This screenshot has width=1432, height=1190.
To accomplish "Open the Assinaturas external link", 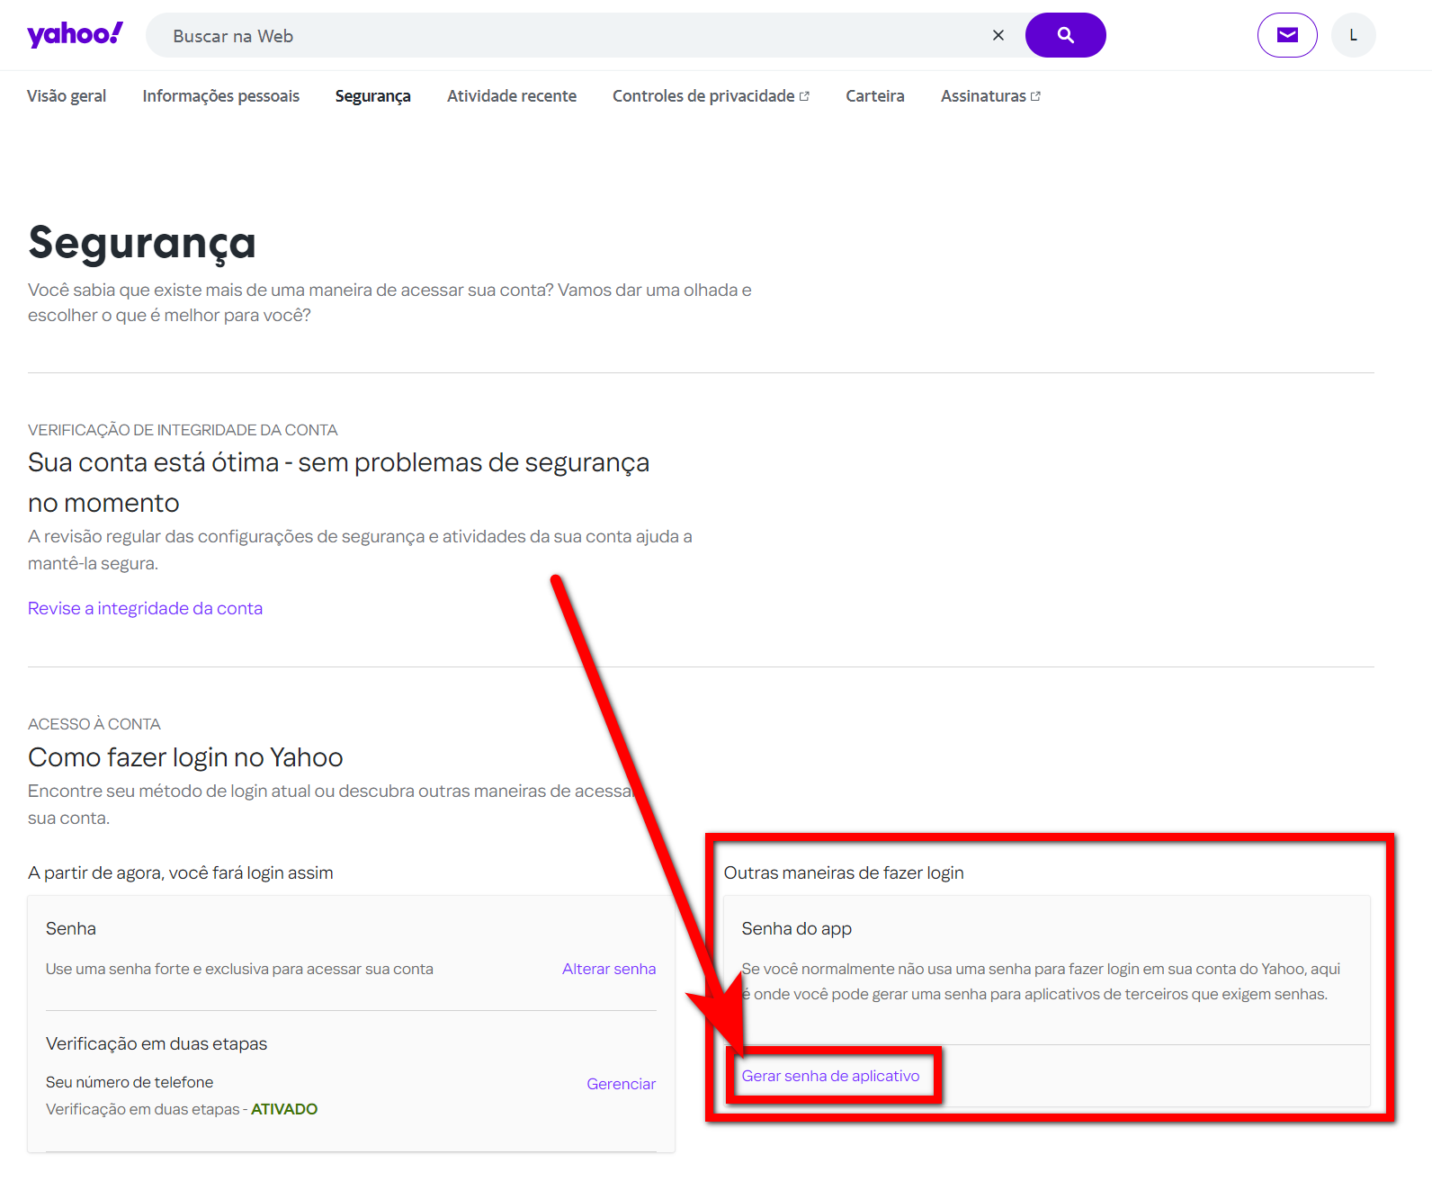I will click(x=990, y=96).
